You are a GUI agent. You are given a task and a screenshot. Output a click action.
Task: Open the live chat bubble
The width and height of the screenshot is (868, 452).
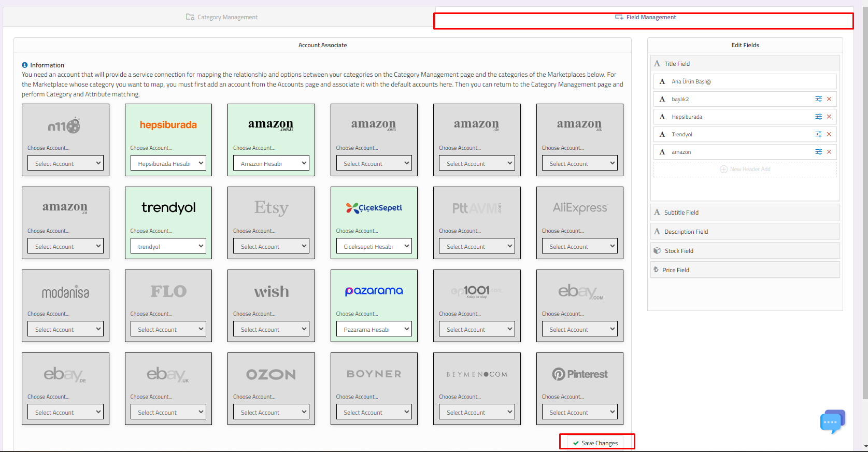832,422
